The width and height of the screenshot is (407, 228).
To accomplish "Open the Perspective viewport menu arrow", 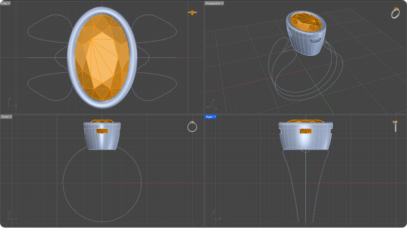I will click(221, 3).
